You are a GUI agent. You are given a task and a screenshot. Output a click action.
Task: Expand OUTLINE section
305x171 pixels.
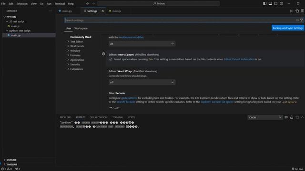coord(11,160)
